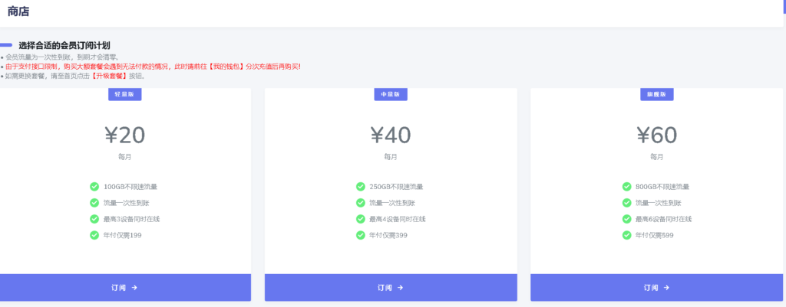
Task: Click the ¥60 price text
Action: [x=657, y=135]
